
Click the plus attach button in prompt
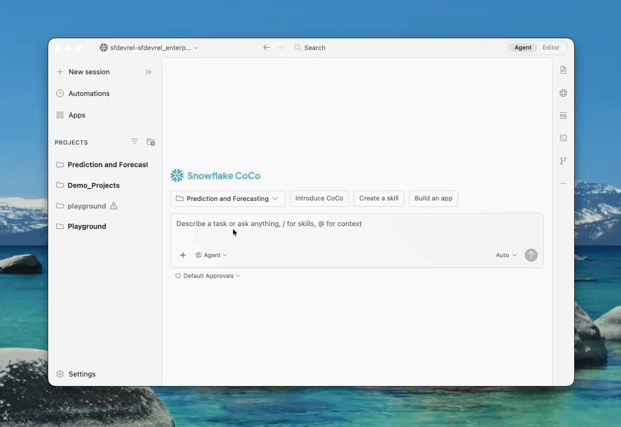183,255
